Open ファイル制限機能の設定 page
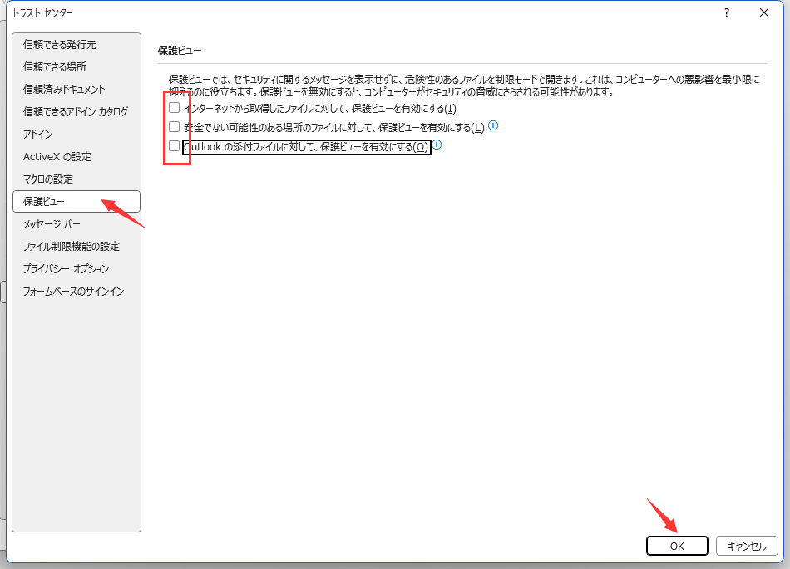 point(72,246)
